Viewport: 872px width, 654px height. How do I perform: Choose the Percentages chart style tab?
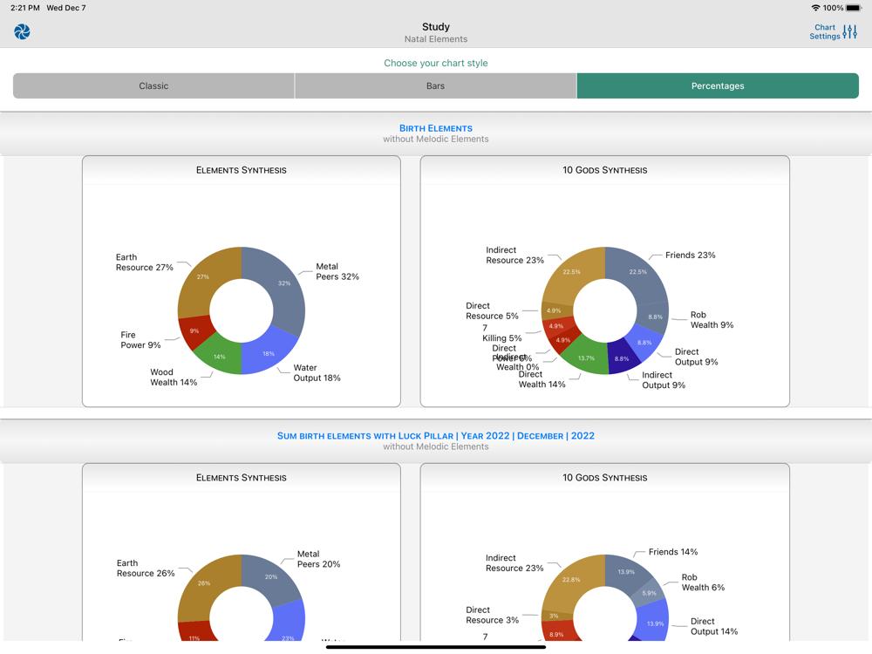click(x=718, y=85)
